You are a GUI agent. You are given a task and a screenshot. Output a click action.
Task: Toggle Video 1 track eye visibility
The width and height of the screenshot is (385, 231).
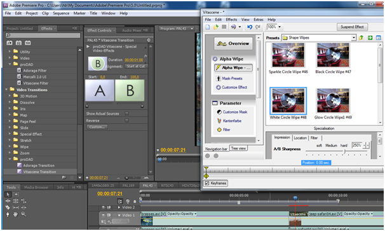(x=104, y=215)
